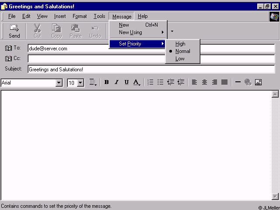Viewport: 280px width, 210px height.
Task: Decrease paragraph indent
Action: click(171, 82)
